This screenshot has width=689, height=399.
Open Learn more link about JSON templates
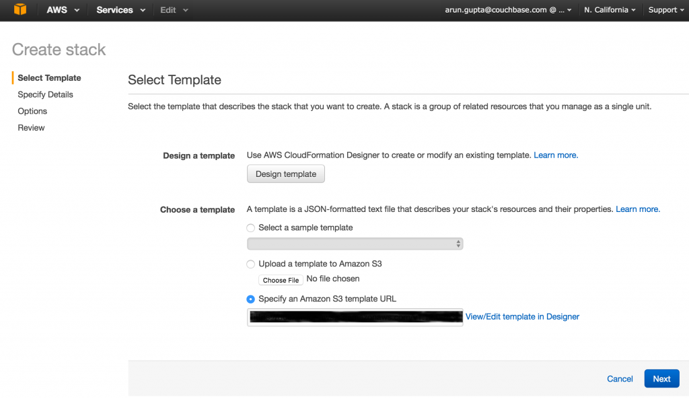click(638, 209)
